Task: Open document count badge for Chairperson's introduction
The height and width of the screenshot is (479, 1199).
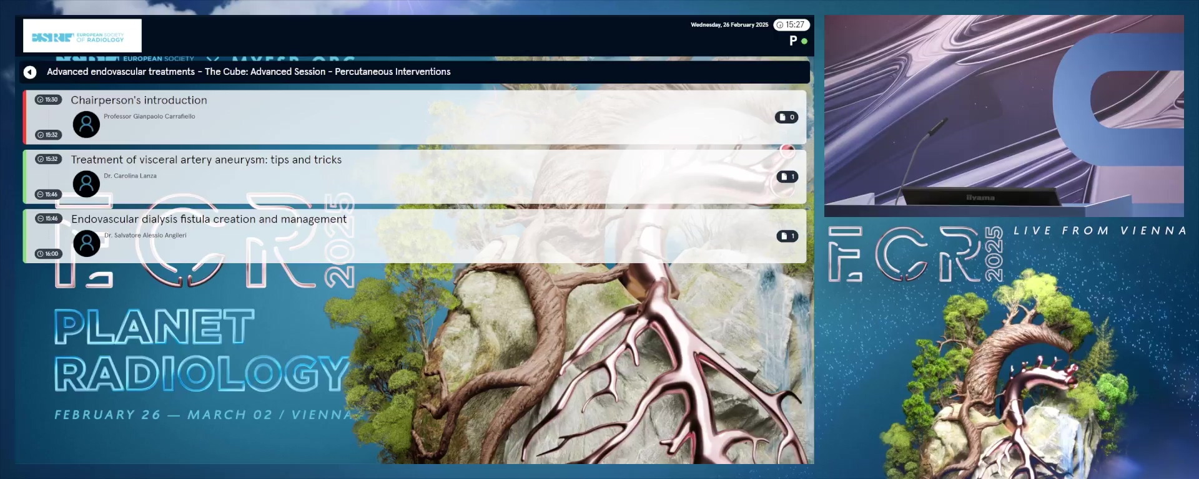Action: pyautogui.click(x=787, y=117)
